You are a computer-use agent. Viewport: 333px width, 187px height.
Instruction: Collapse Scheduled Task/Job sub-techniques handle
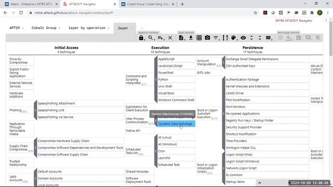[x=156, y=151]
